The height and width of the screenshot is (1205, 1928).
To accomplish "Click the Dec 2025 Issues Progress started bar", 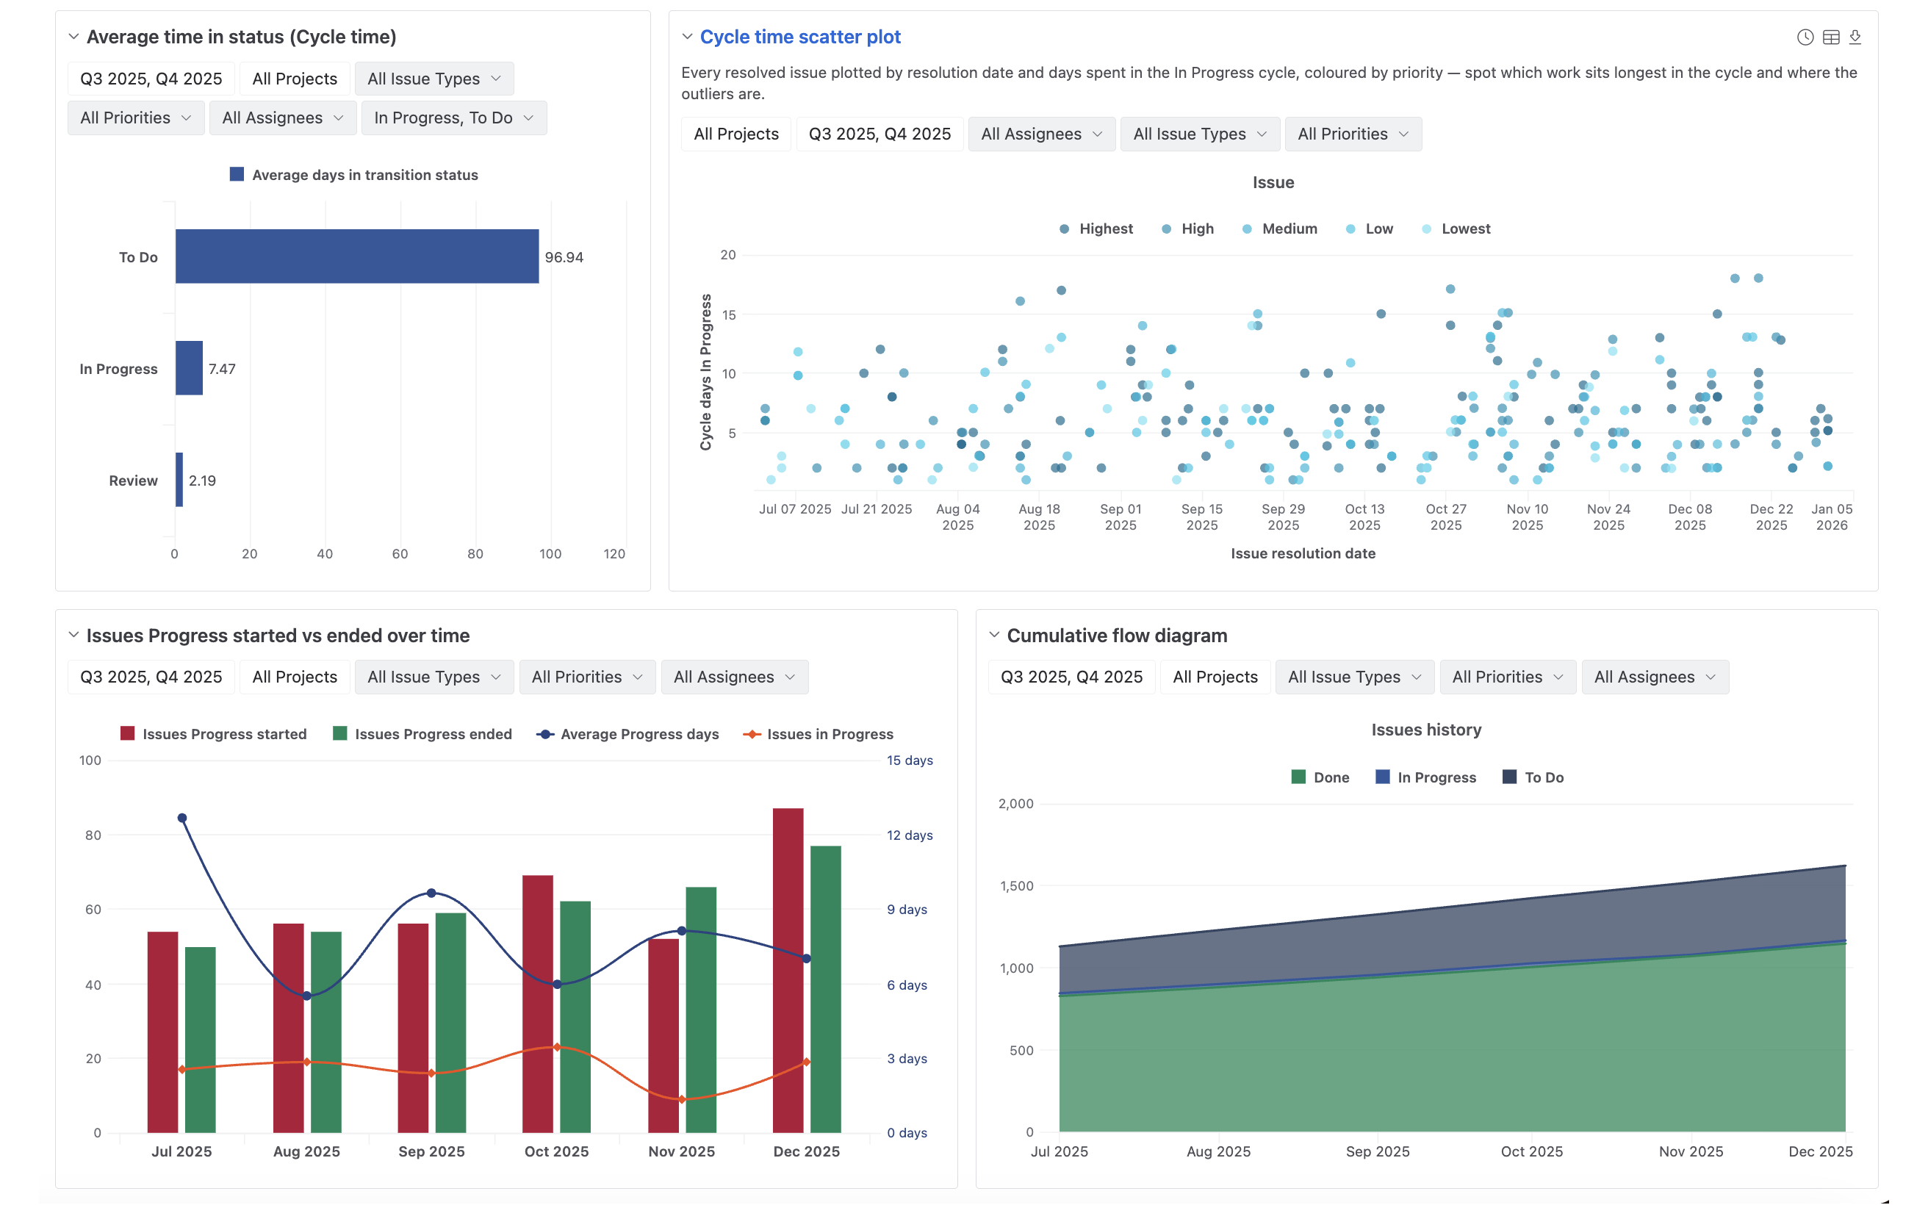I will pyautogui.click(x=788, y=970).
